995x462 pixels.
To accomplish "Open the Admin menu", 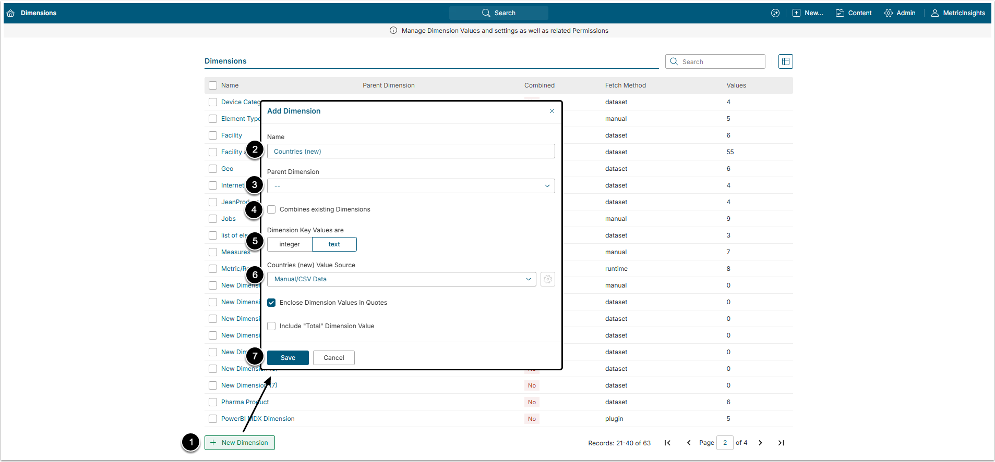I will point(900,13).
